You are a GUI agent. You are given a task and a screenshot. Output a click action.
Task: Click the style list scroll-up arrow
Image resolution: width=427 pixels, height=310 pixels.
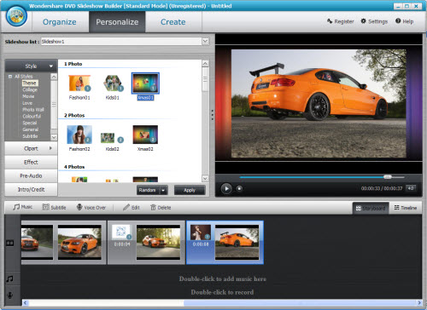point(205,64)
